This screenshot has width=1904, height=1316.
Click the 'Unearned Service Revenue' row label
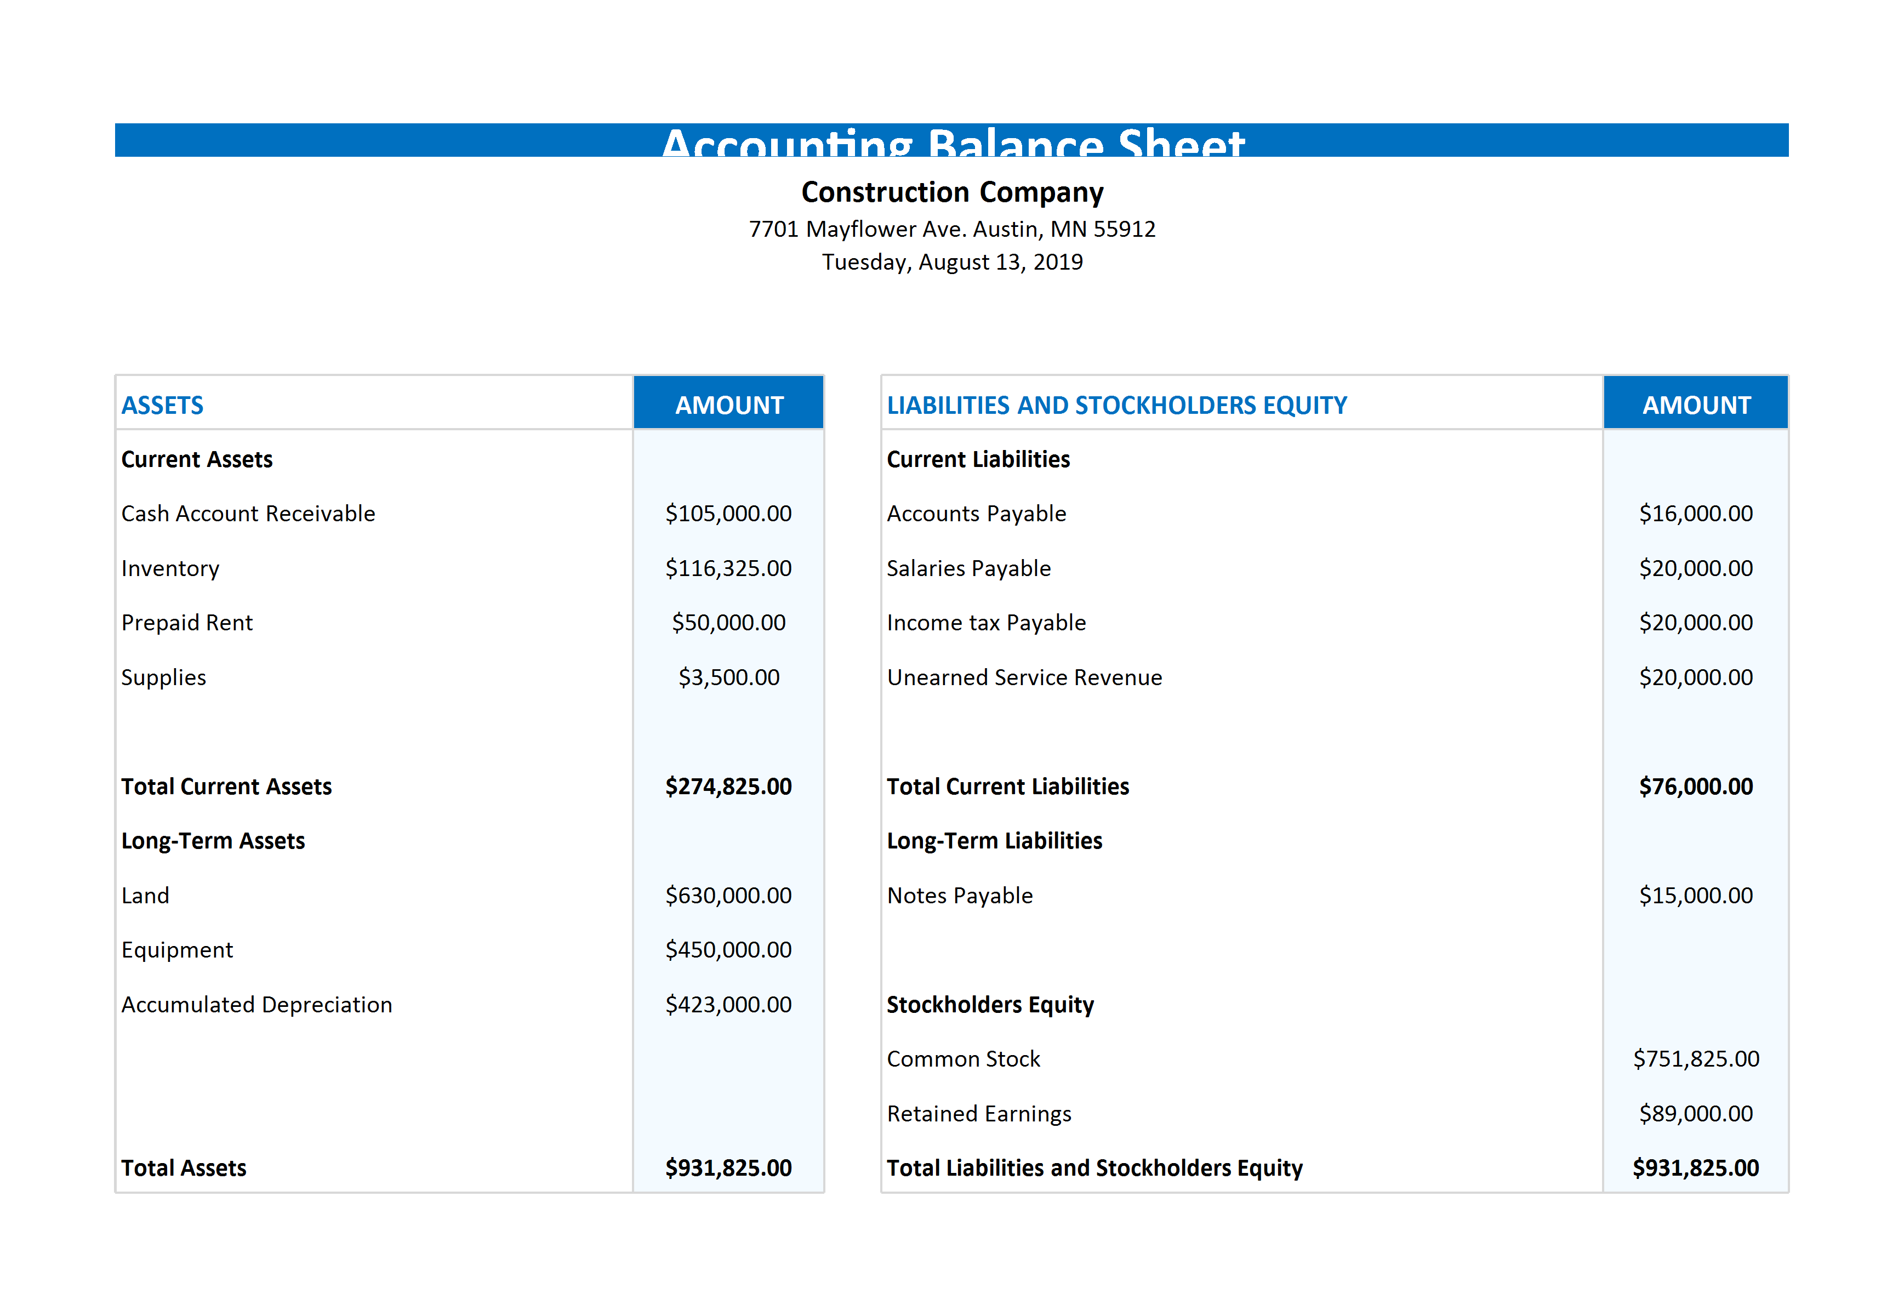tap(1025, 678)
